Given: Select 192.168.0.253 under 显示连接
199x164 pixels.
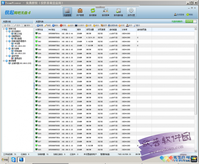Looking at the screenshot, I should tap(20, 53).
